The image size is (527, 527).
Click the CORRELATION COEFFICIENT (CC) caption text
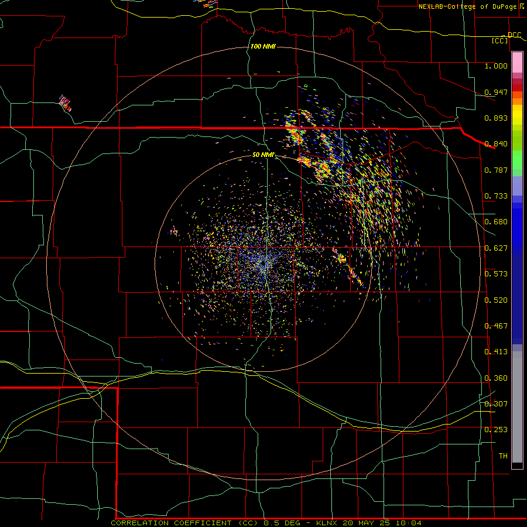186,523
